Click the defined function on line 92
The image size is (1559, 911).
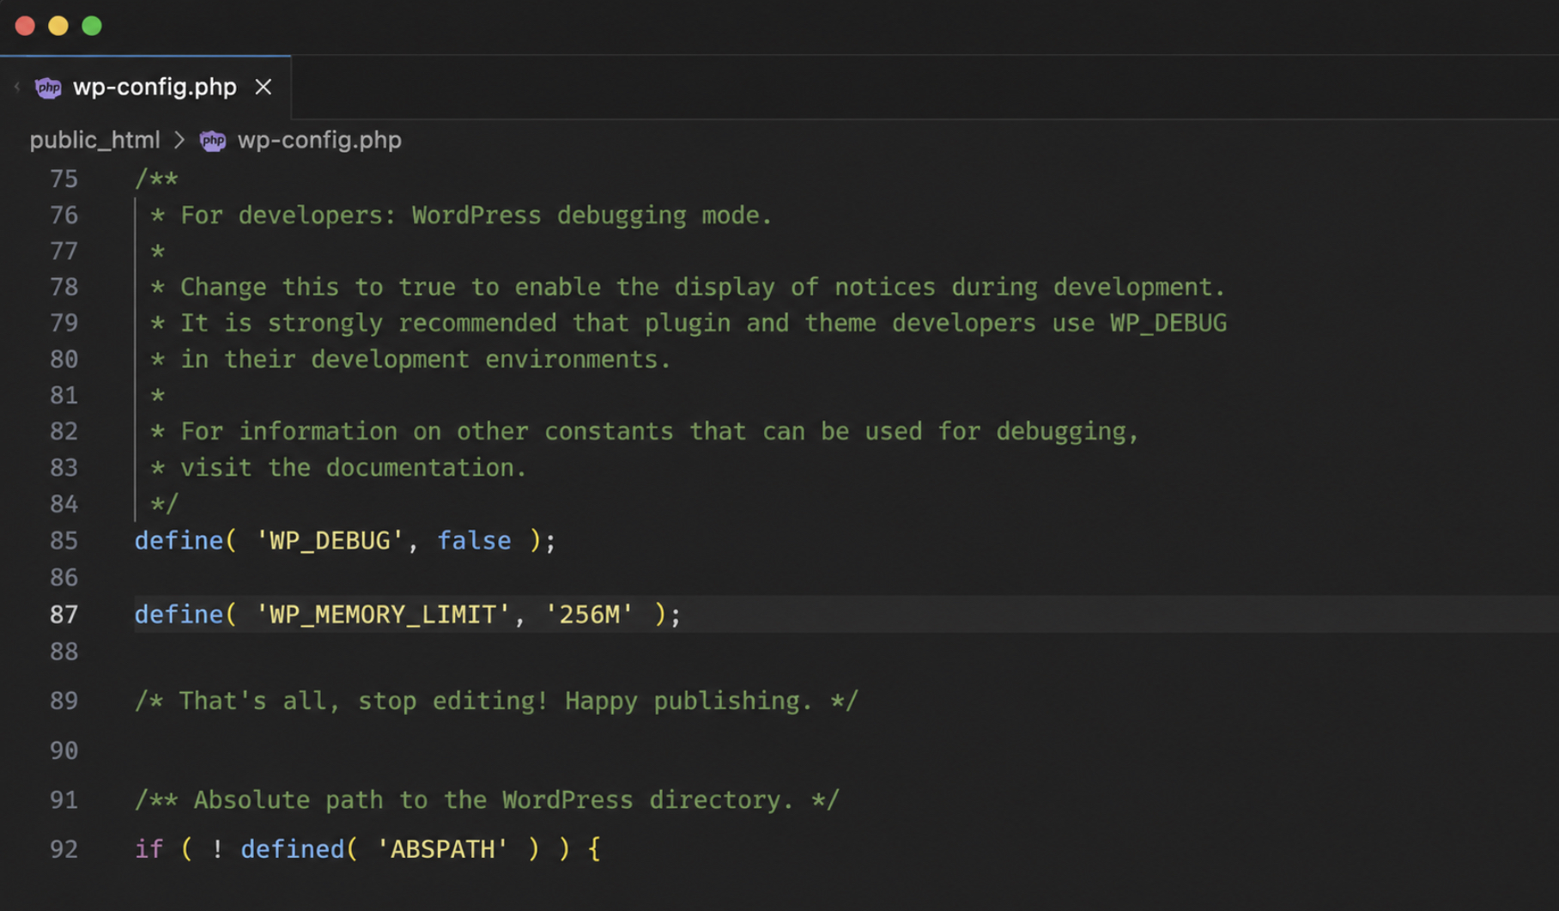click(292, 849)
